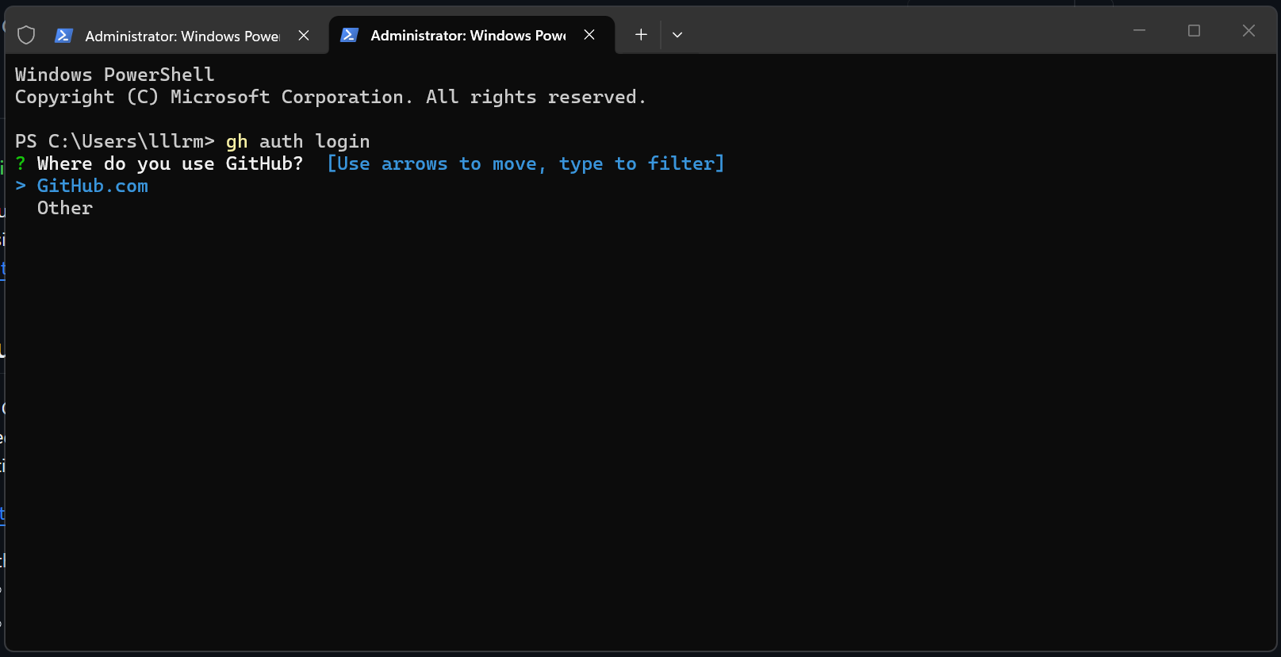Image resolution: width=1281 pixels, height=657 pixels.
Task: Click the shield admin icon in title bar
Action: tap(26, 35)
